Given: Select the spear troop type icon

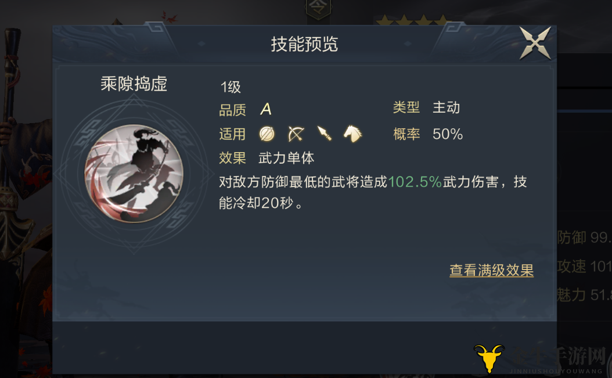Looking at the screenshot, I should coord(325,134).
